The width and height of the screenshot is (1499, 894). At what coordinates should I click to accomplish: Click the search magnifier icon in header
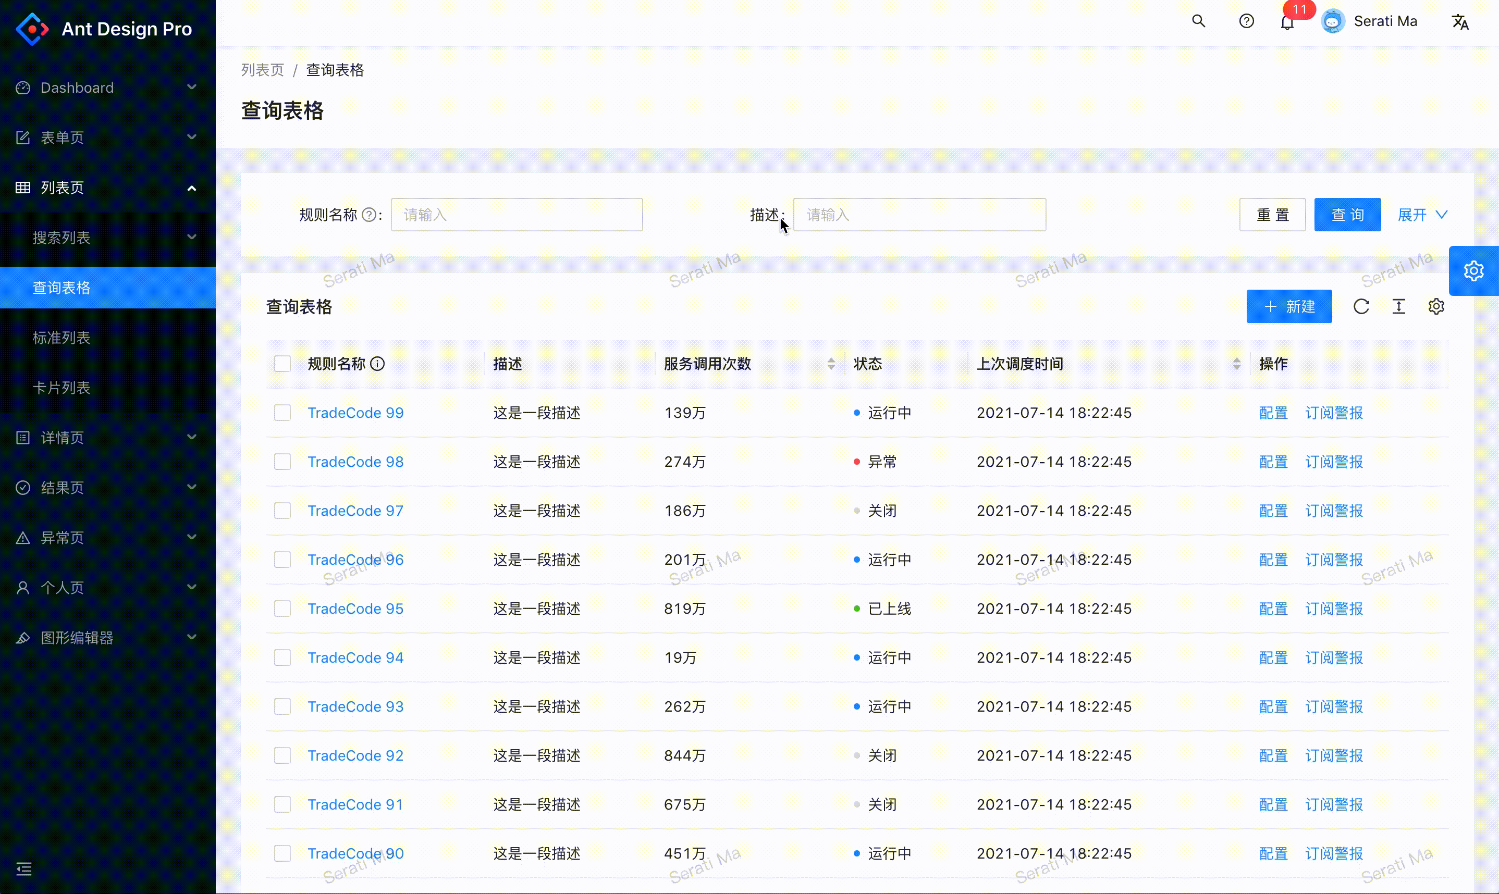click(x=1198, y=22)
